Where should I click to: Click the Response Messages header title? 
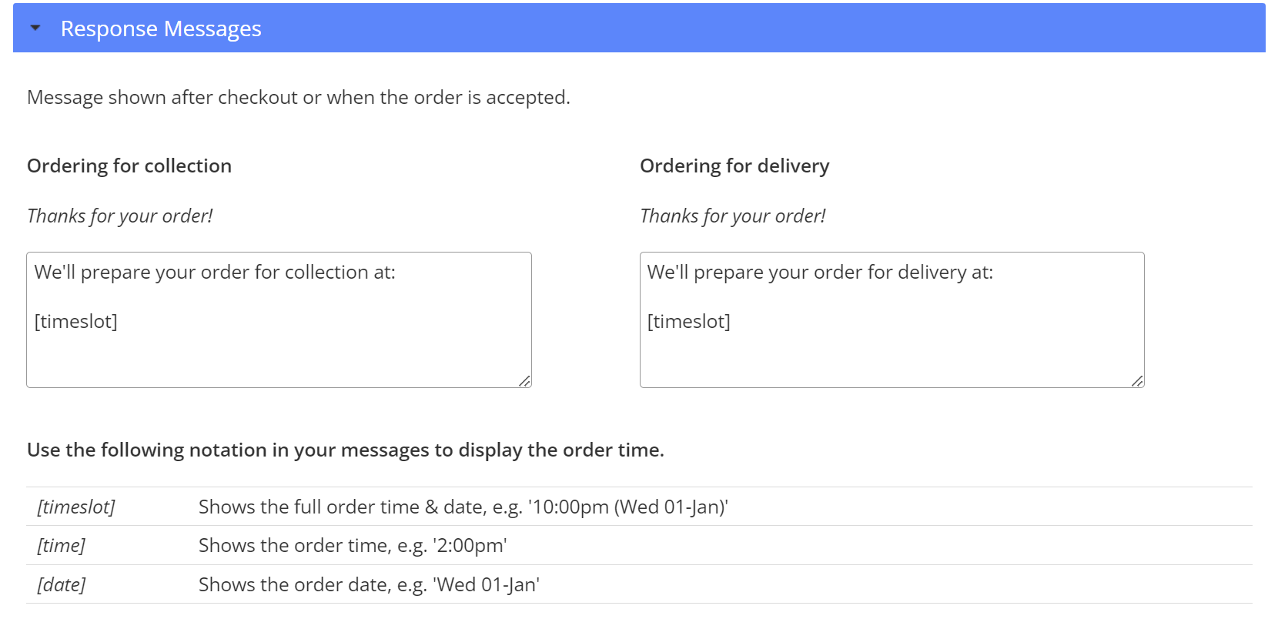(x=161, y=28)
